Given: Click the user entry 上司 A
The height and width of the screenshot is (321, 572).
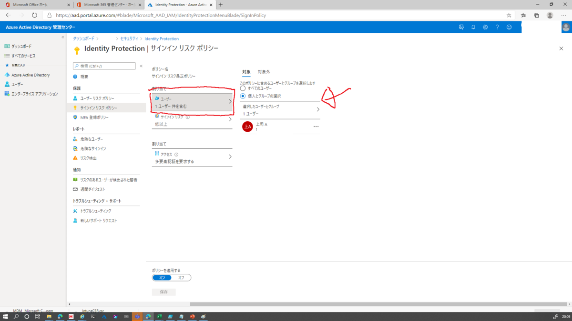Looking at the screenshot, I should point(280,126).
